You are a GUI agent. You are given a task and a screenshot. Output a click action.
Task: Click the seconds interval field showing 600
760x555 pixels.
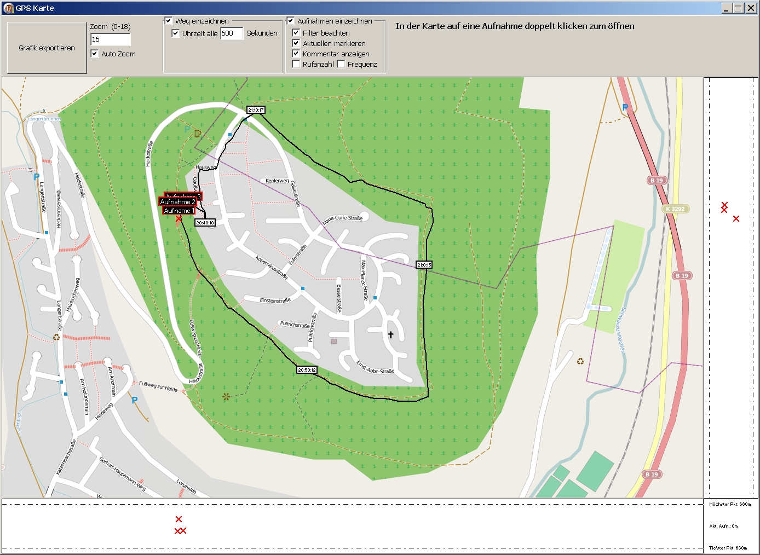point(231,33)
